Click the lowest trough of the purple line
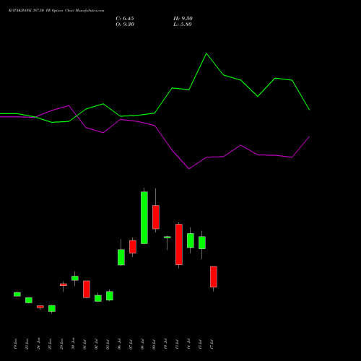Viewport: 361px width, 361px height. coord(189,169)
